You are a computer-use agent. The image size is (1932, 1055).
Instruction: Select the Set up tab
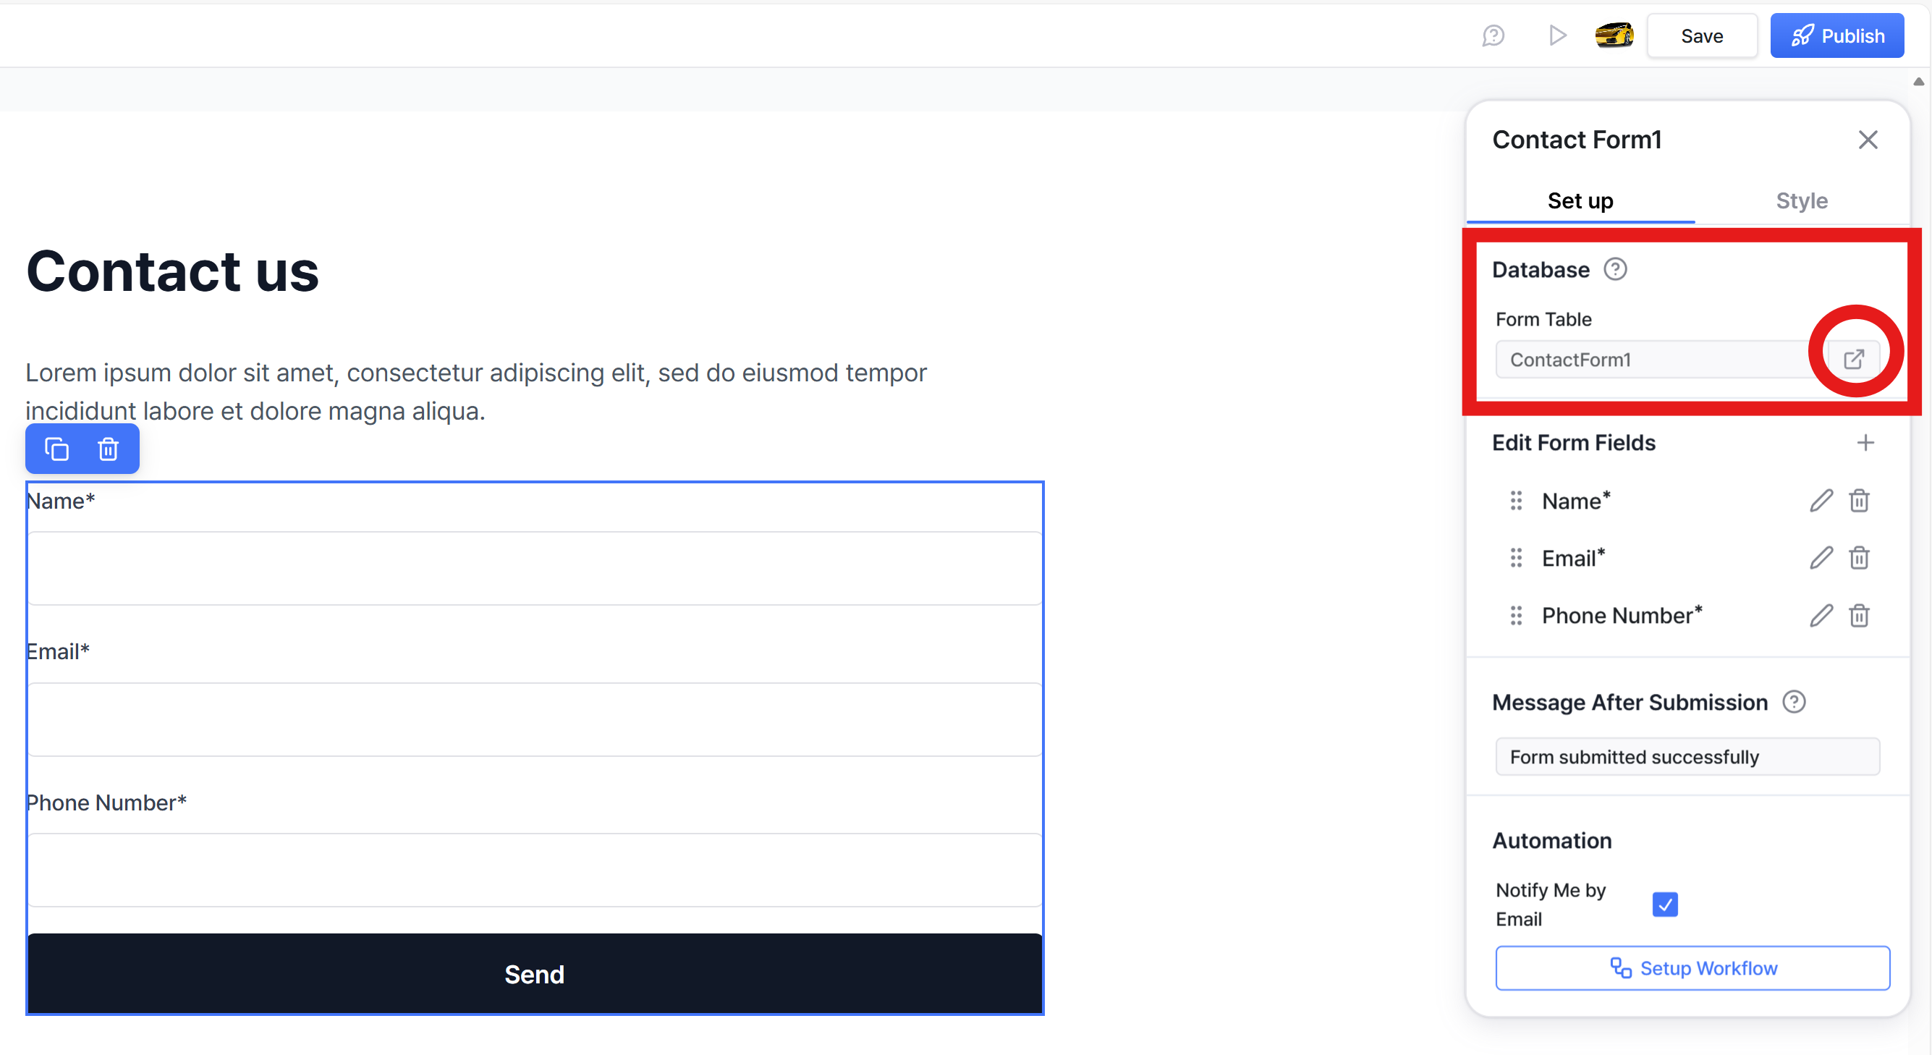[x=1580, y=200]
